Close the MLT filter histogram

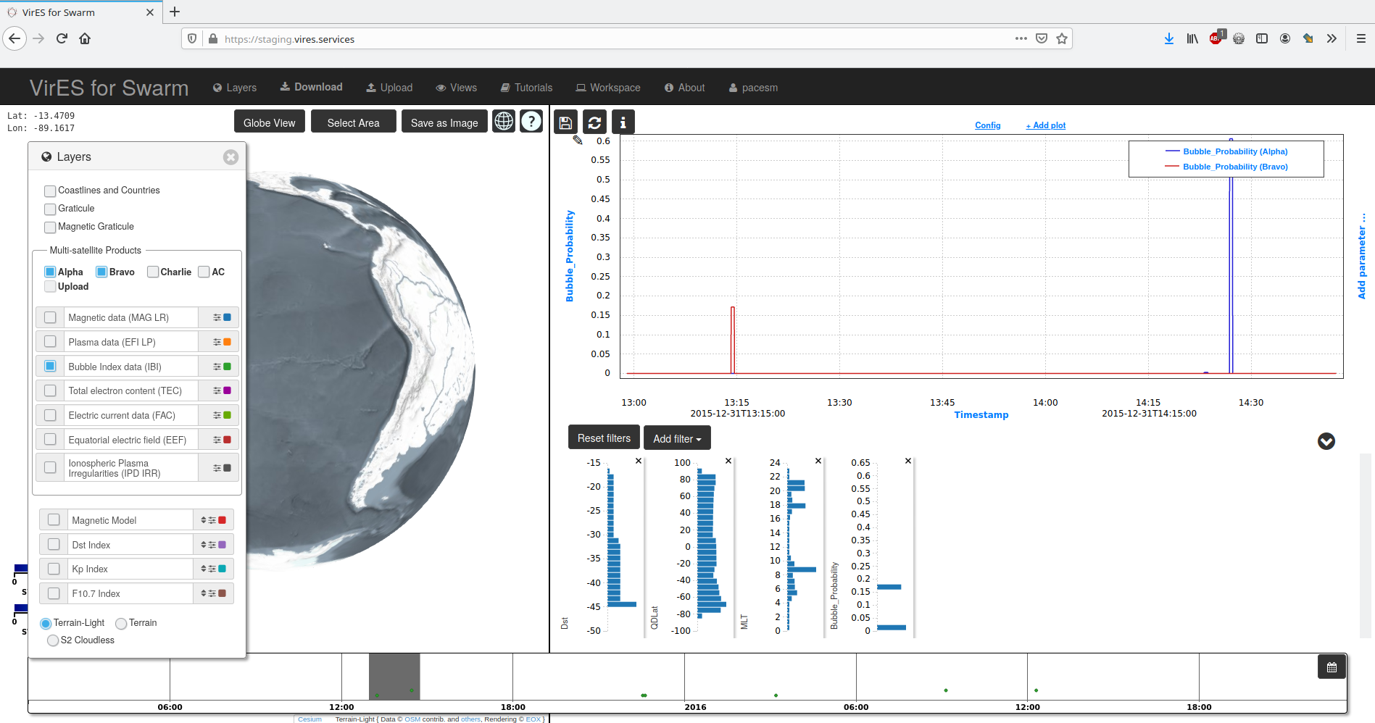[x=818, y=461]
